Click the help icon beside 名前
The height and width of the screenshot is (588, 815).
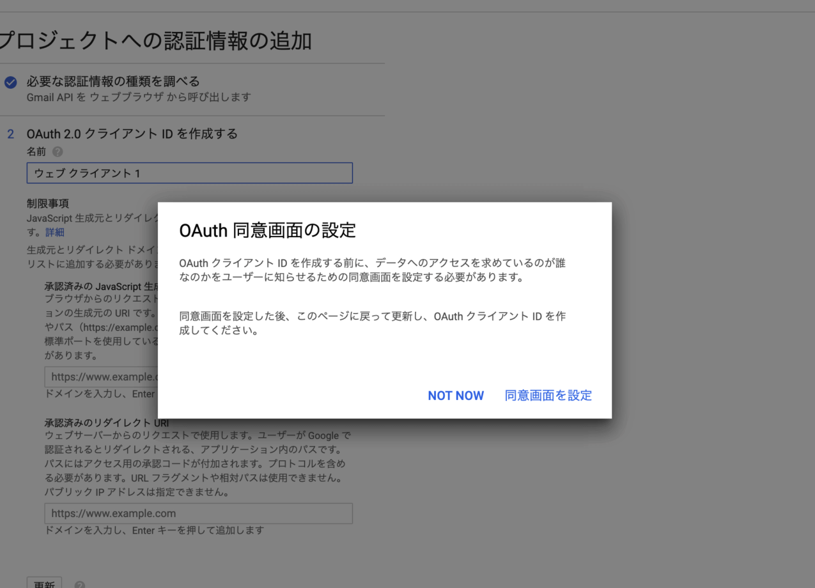(58, 152)
